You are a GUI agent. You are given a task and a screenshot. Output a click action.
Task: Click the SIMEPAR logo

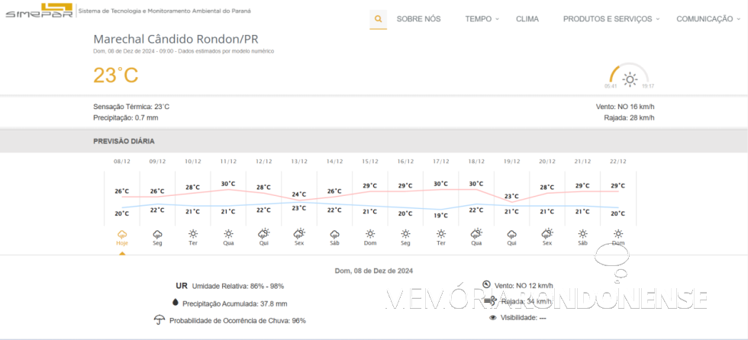pos(38,11)
